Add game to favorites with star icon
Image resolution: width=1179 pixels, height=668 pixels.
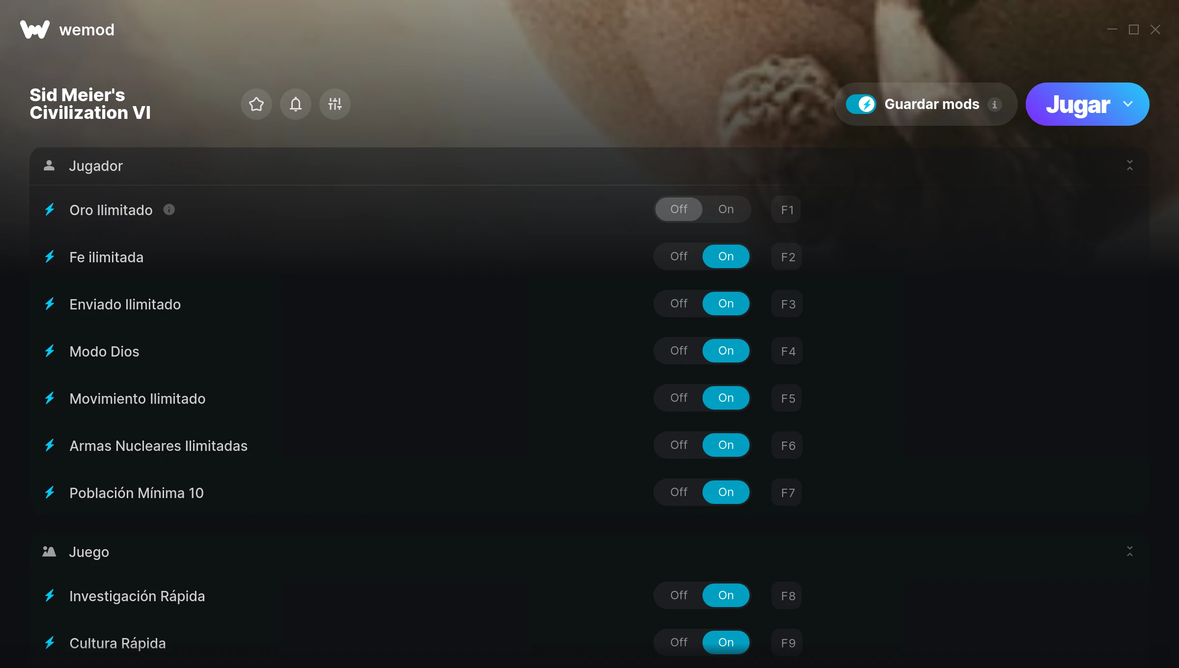click(x=256, y=104)
